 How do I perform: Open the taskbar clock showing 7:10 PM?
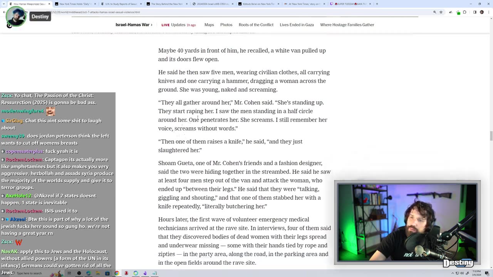pyautogui.click(x=476, y=273)
